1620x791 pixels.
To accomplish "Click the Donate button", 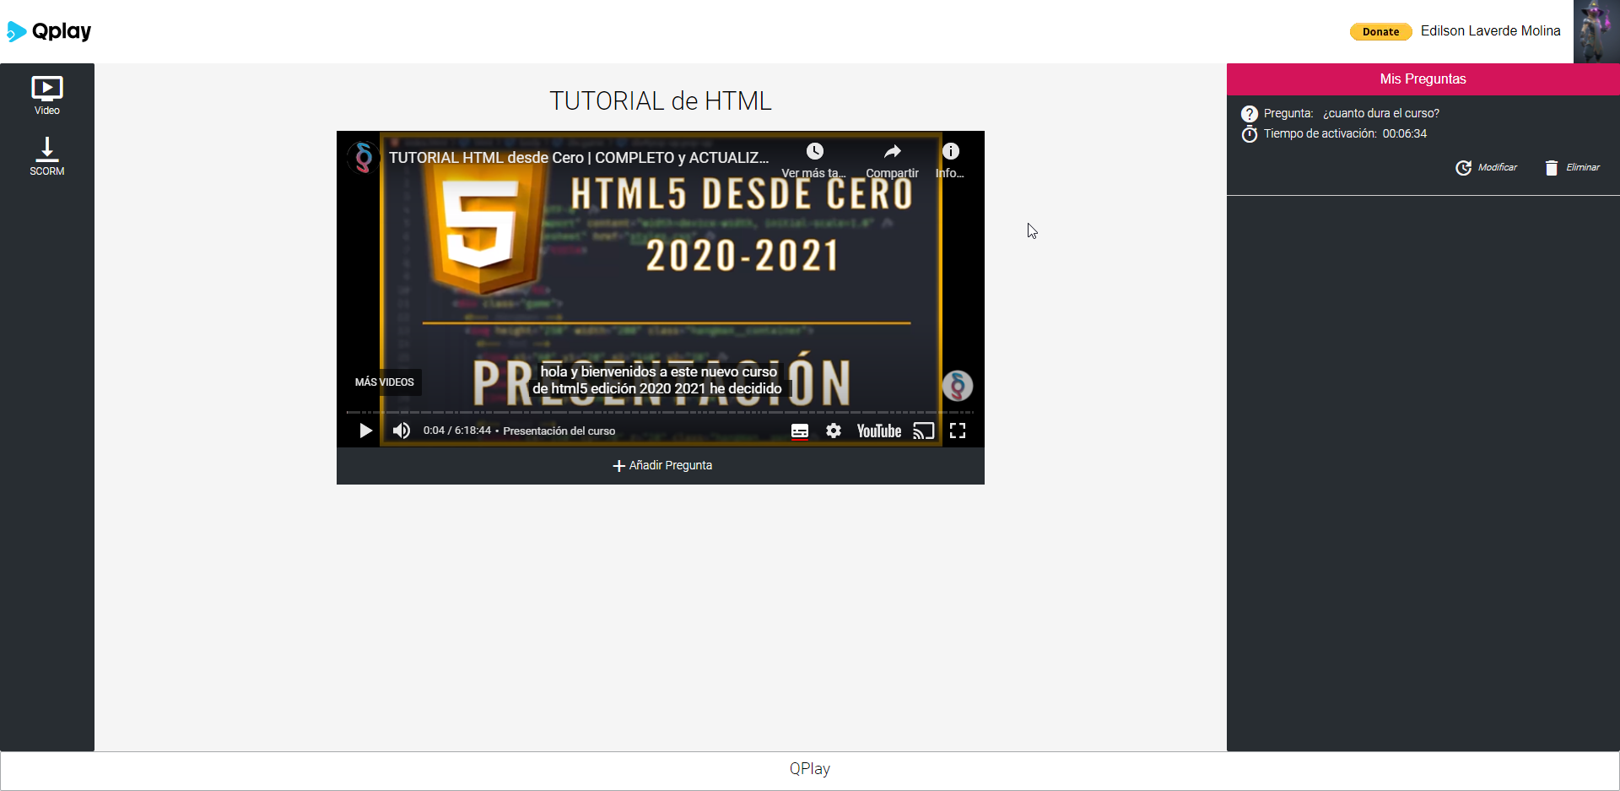I will click(x=1380, y=31).
